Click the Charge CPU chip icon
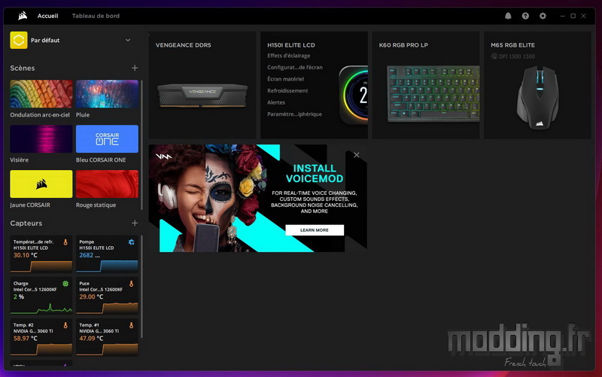 pos(65,284)
